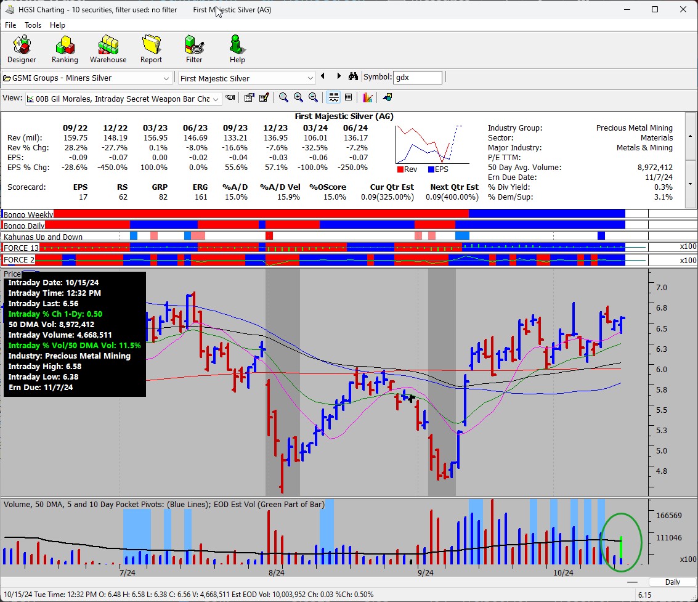Expand First Majestic Silver security dropdown
The image size is (698, 602).
click(x=310, y=78)
